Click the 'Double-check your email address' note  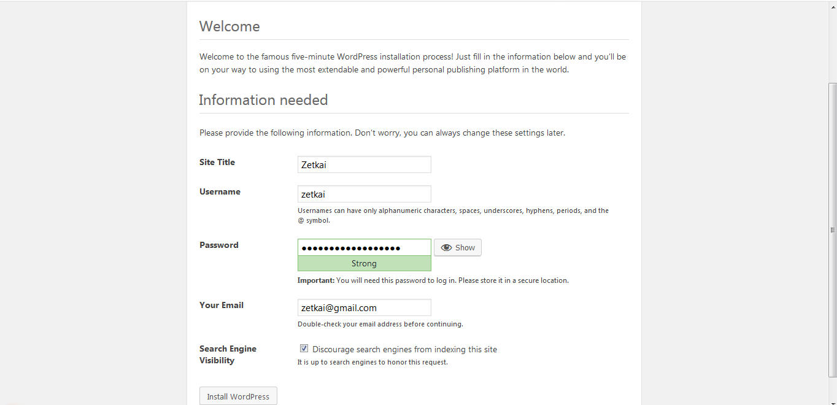(x=380, y=324)
